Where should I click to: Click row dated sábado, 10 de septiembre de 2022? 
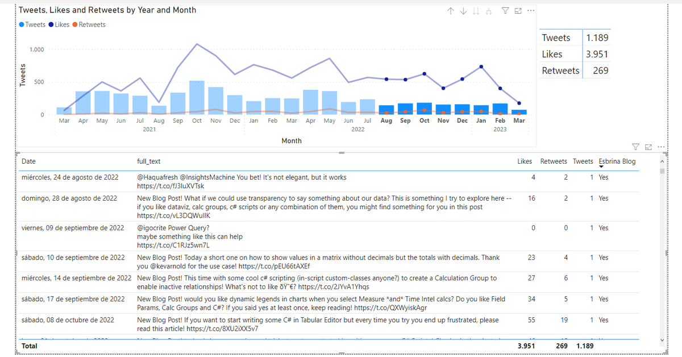(328, 262)
